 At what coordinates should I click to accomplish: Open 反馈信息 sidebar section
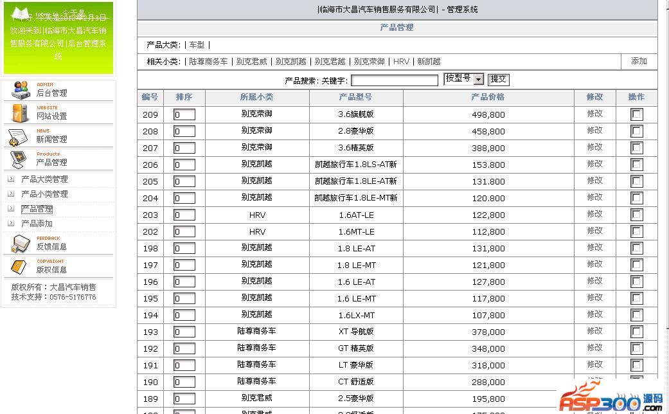51,247
